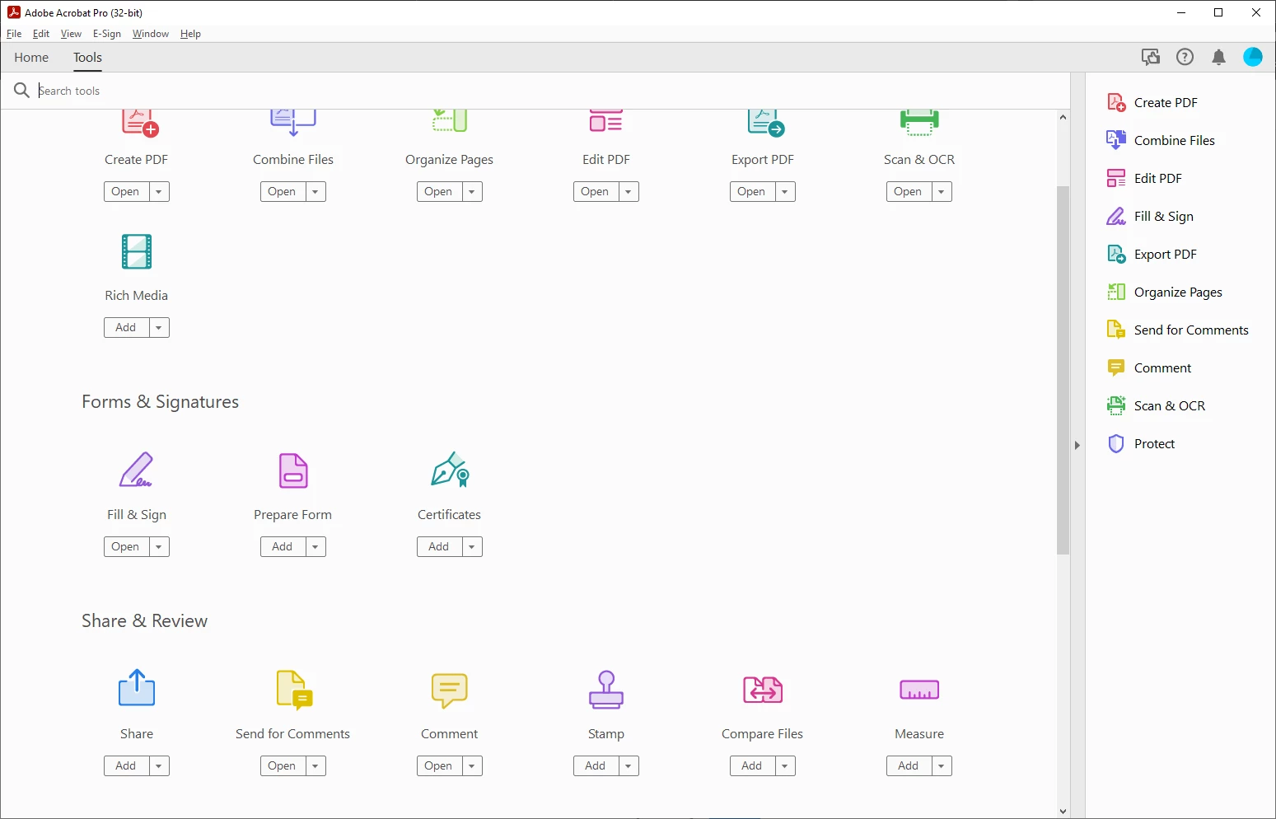Viewport: 1276px width, 819px height.
Task: Expand the dropdown arrow next to Prepare Form Add
Action: pyautogui.click(x=315, y=547)
